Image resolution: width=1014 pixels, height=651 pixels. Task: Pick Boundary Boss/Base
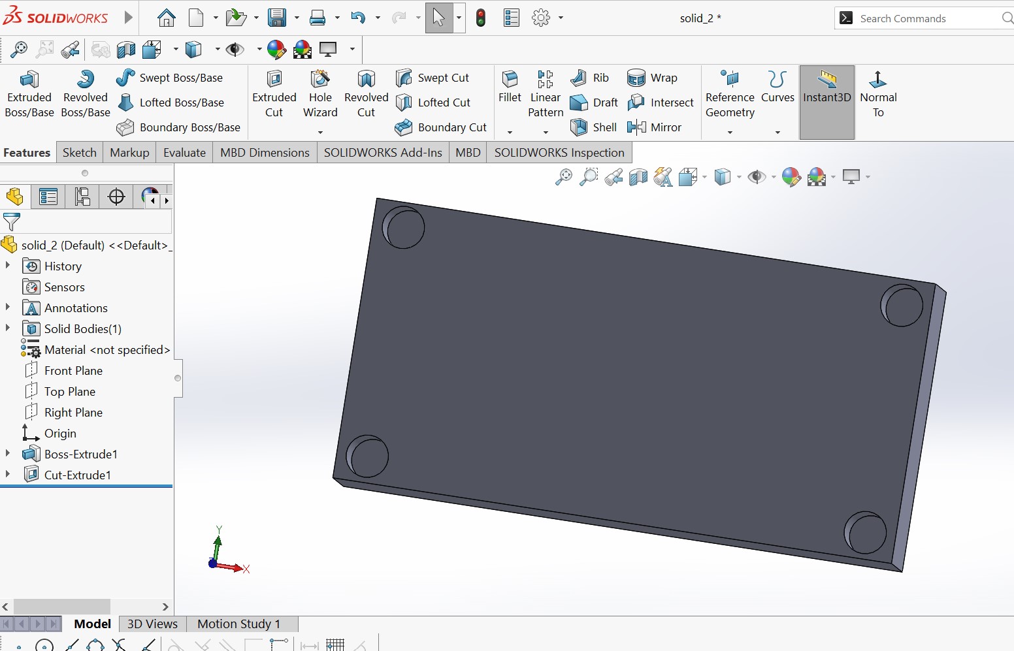click(x=178, y=127)
